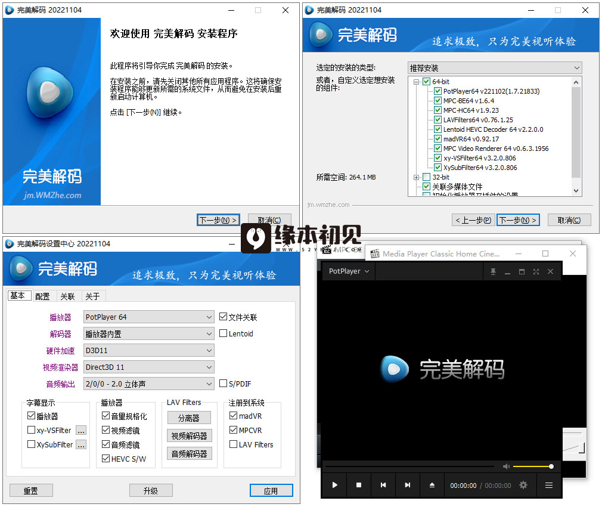Open LAV Filters 视频解码器 settings
This screenshot has width=602, height=507.
[x=189, y=435]
